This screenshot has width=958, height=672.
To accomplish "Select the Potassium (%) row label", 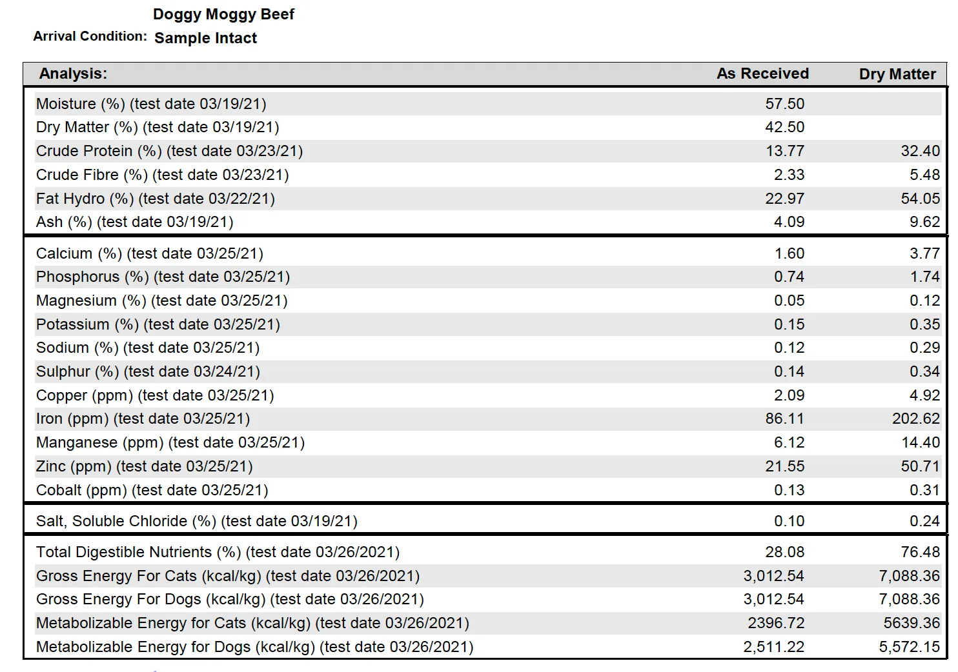I will 158,324.
